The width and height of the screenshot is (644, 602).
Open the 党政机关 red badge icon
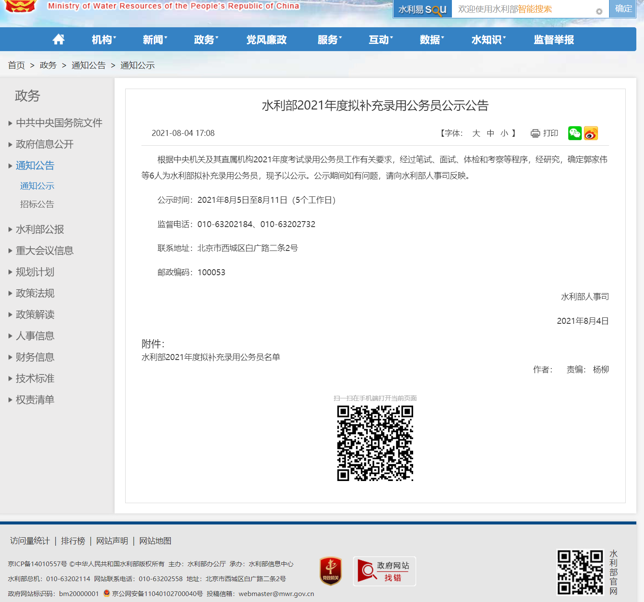pos(331,571)
